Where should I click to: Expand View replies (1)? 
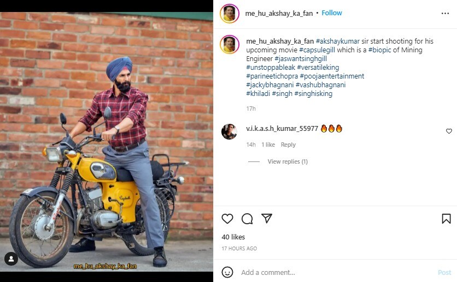(288, 161)
